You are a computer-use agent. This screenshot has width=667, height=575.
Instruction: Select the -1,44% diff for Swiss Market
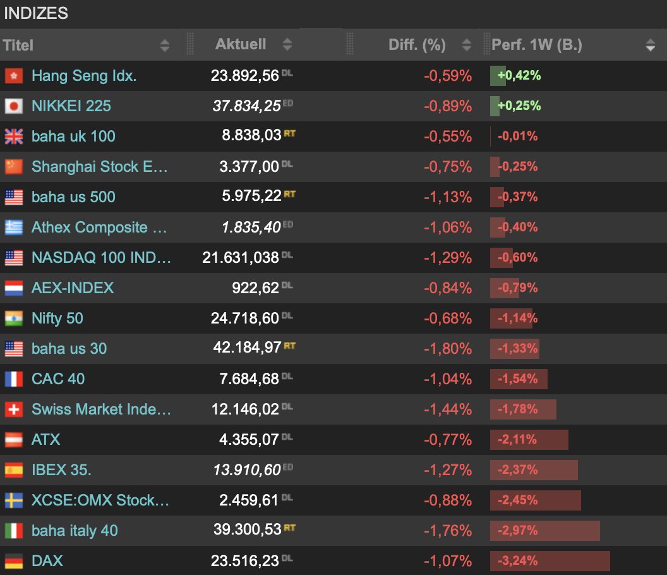(x=447, y=409)
